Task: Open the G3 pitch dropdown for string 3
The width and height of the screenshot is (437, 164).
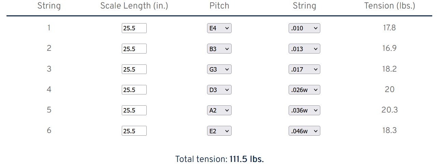Action: [x=219, y=69]
